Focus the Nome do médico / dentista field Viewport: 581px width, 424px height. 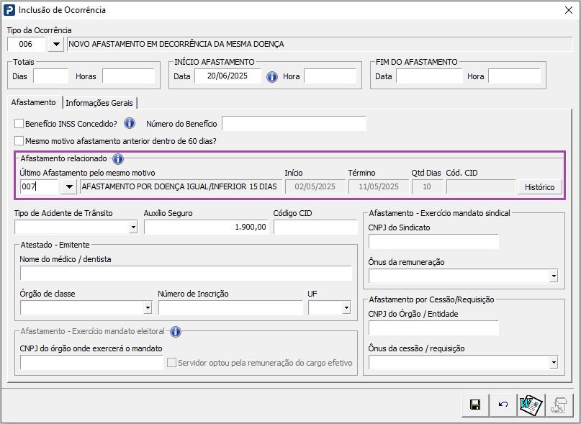(186, 273)
